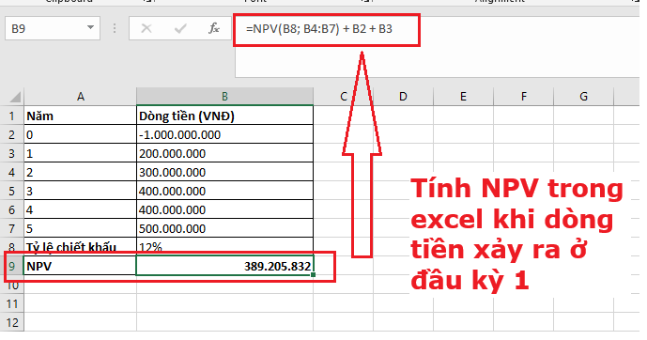Click the Name Box showing B9
Image resolution: width=647 pixels, height=340 pixels.
(x=53, y=28)
